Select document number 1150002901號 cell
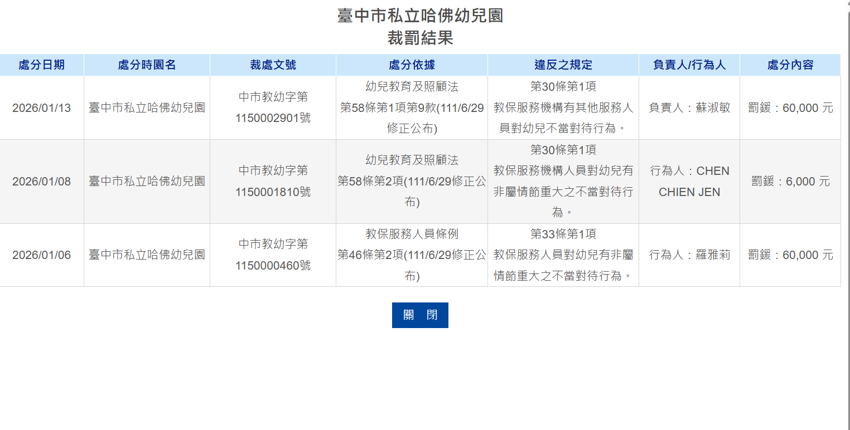Image resolution: width=850 pixels, height=430 pixels. [273, 108]
